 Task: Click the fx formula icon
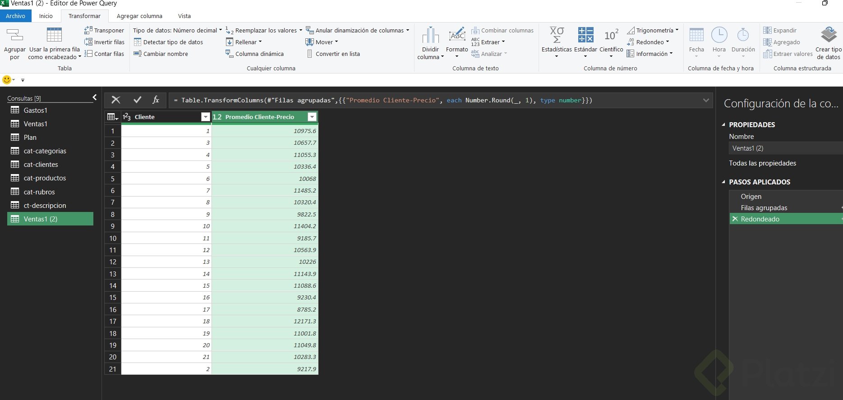coord(156,100)
